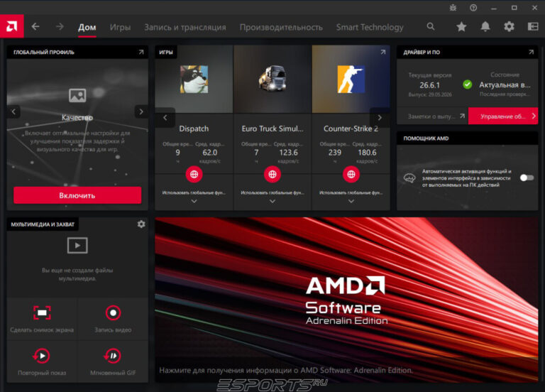Screen dimensions: 545x392
Task: Click the AMD logo home icon
Action: coord(11,26)
